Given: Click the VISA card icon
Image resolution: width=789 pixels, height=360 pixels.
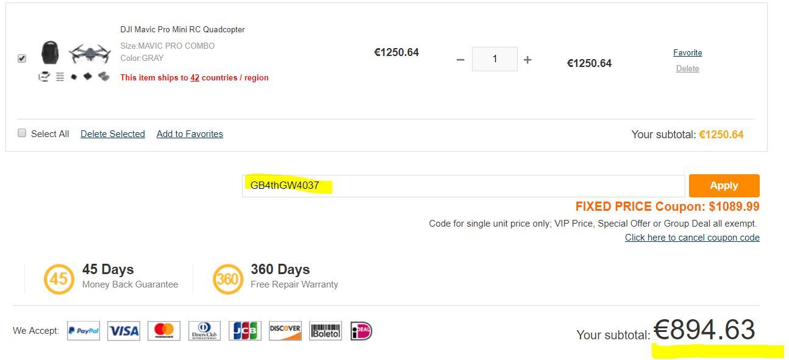Looking at the screenshot, I should click(x=124, y=331).
